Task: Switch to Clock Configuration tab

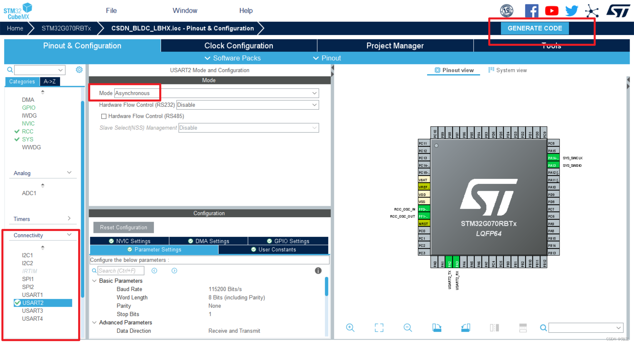Action: (x=239, y=46)
